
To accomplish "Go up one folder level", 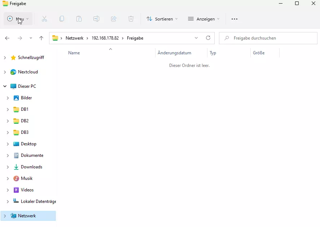I will [41, 38].
